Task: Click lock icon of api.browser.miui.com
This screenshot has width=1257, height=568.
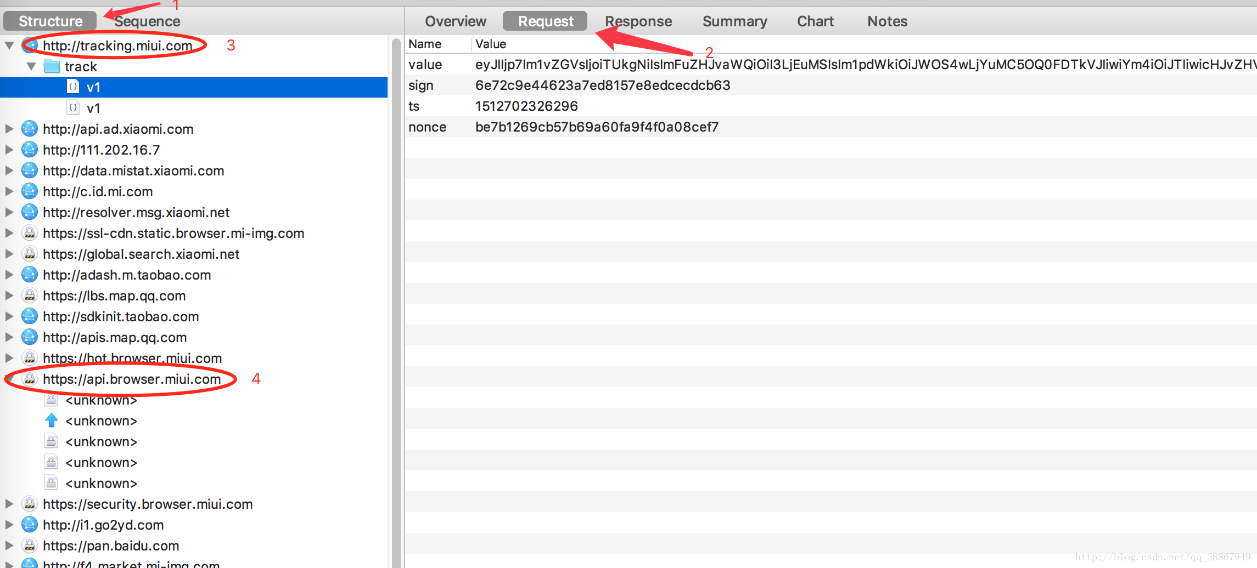Action: tap(30, 379)
